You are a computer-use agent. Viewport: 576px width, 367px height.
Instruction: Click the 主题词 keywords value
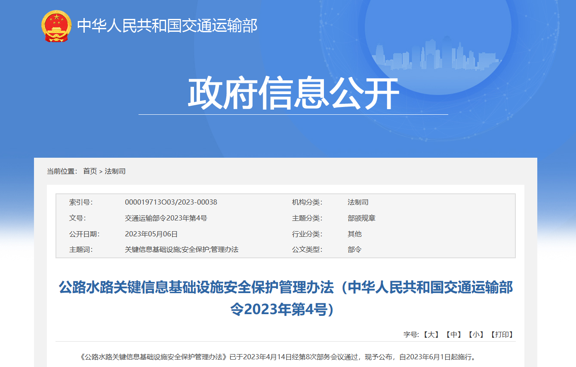pyautogui.click(x=182, y=249)
